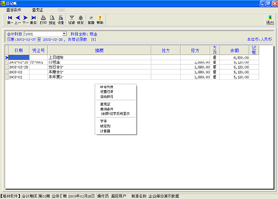
Task: Click the 操作员 status bar entry
Action: point(103,196)
